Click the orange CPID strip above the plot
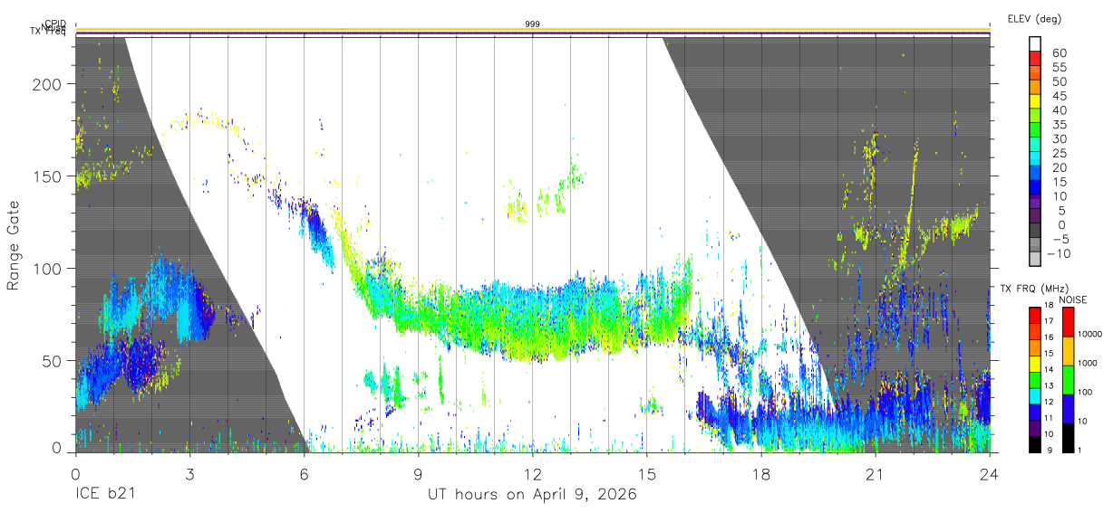1113x513 pixels. [x=533, y=30]
